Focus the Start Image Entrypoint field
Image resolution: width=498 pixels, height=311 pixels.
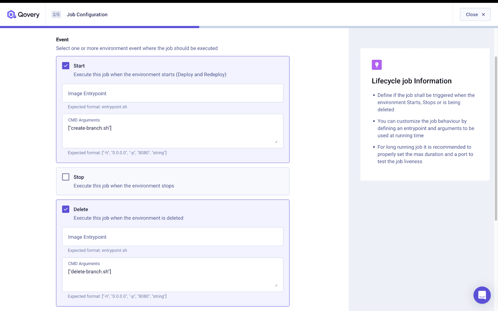pos(172,93)
